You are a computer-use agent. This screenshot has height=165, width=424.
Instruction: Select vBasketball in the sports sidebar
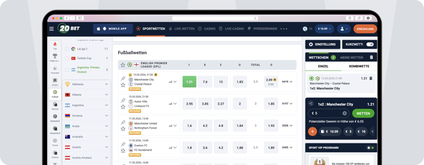55,130
